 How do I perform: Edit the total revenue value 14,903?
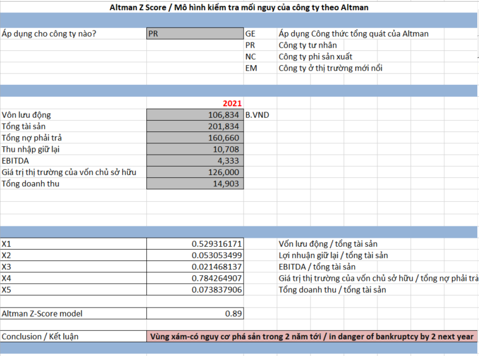pos(195,183)
